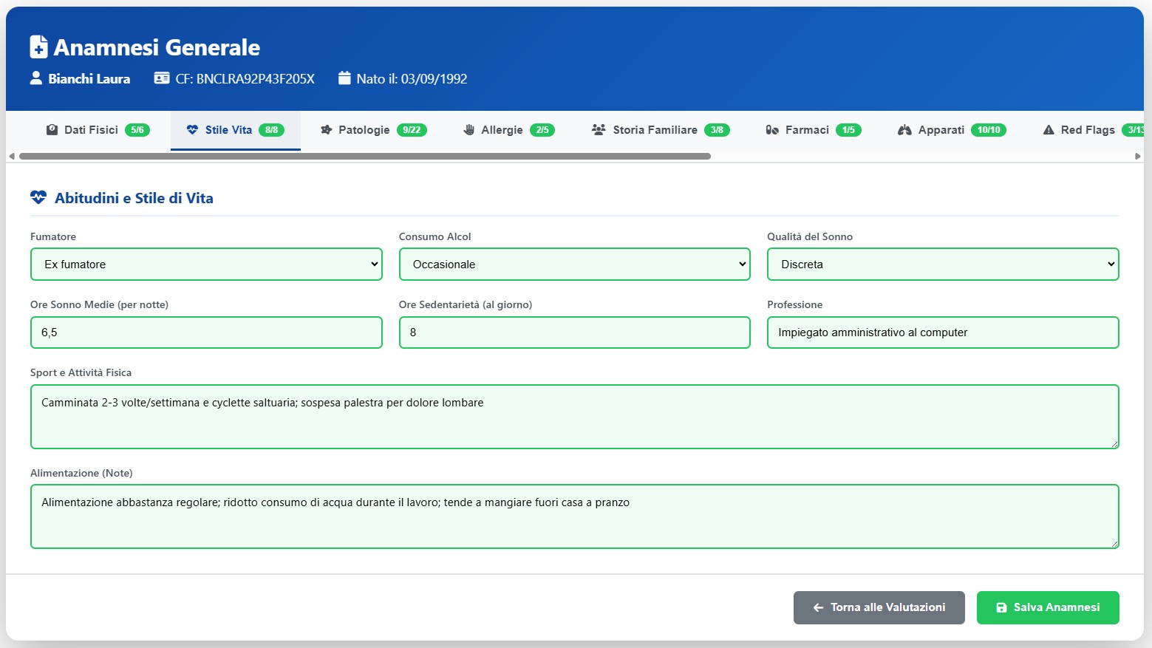This screenshot has height=648, width=1152.
Task: Focus the Ore Sonno Medie field
Action: [206, 332]
